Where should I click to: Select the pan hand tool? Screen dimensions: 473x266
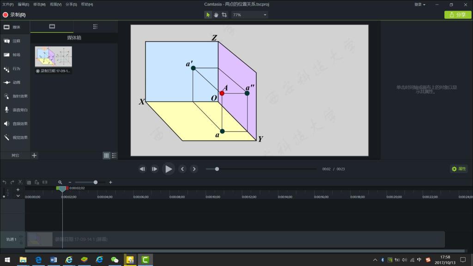point(216,15)
